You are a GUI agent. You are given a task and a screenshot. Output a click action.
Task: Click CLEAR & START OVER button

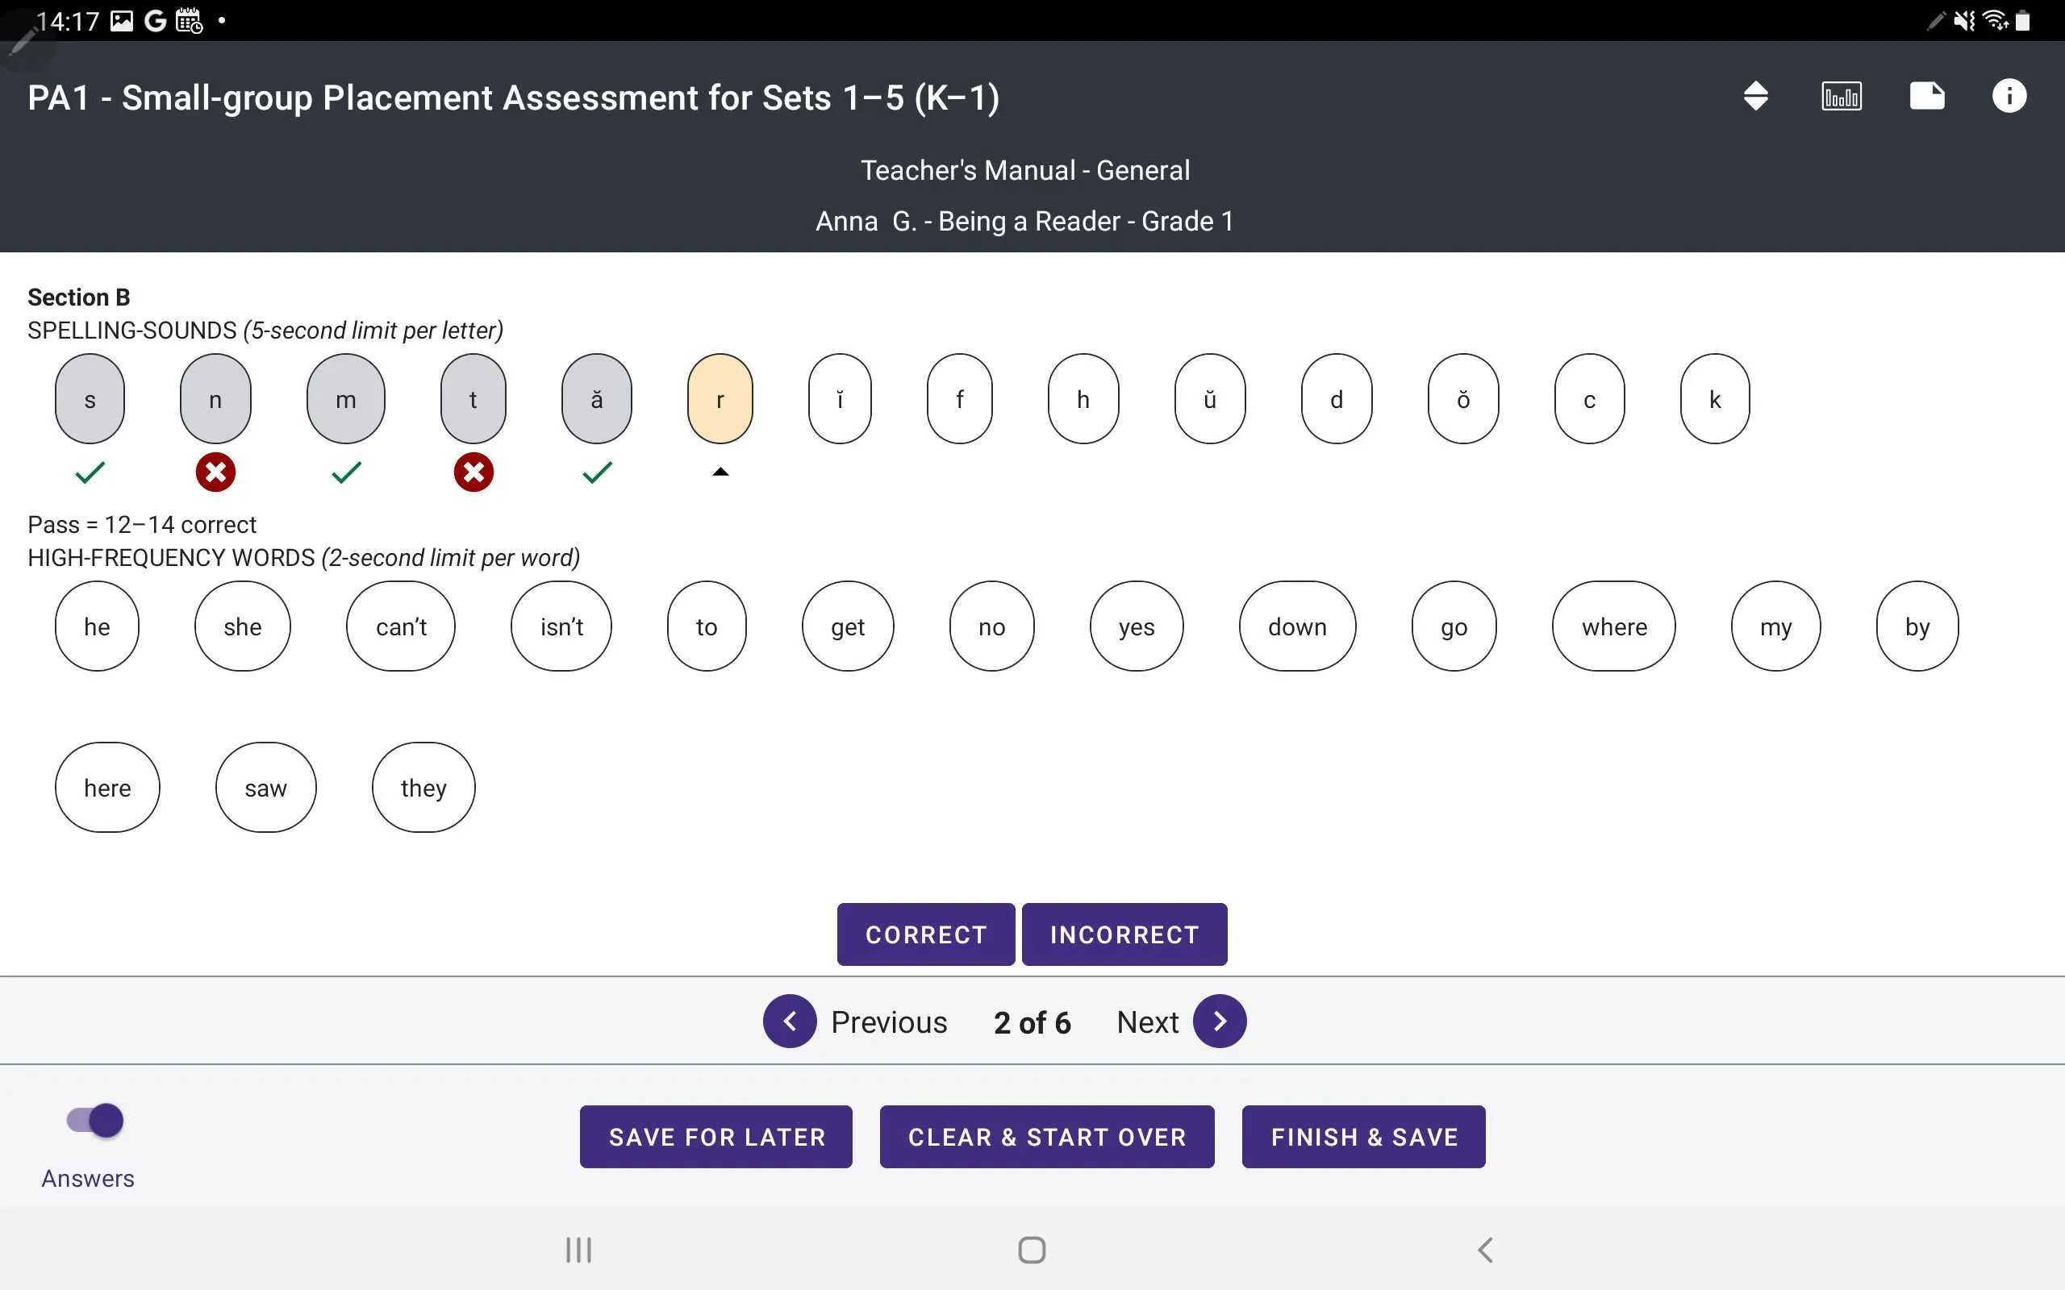point(1048,1135)
